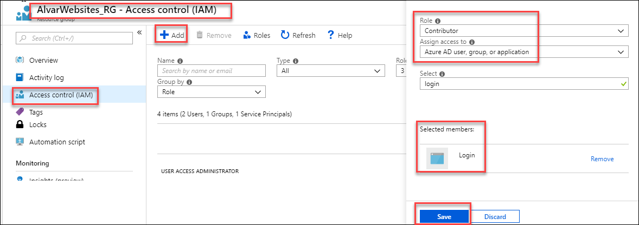Screen dimensions: 639x225
Task: Click the sidebar Search (Ctrl+/) box
Action: click(x=74, y=38)
